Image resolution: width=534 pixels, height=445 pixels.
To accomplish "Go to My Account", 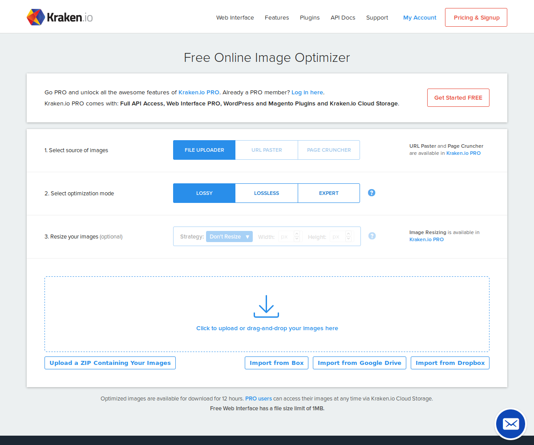I will [420, 18].
